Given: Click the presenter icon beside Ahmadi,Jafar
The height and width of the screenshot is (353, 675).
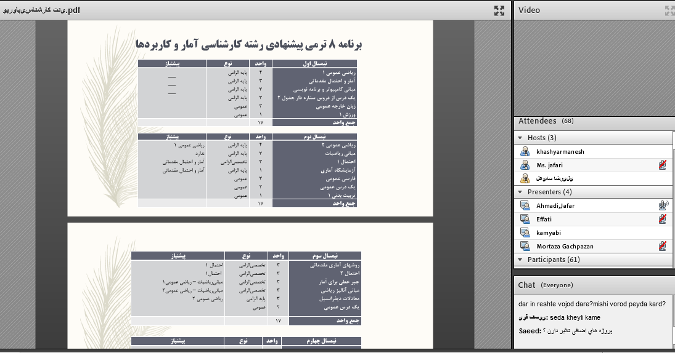Looking at the screenshot, I should (525, 205).
